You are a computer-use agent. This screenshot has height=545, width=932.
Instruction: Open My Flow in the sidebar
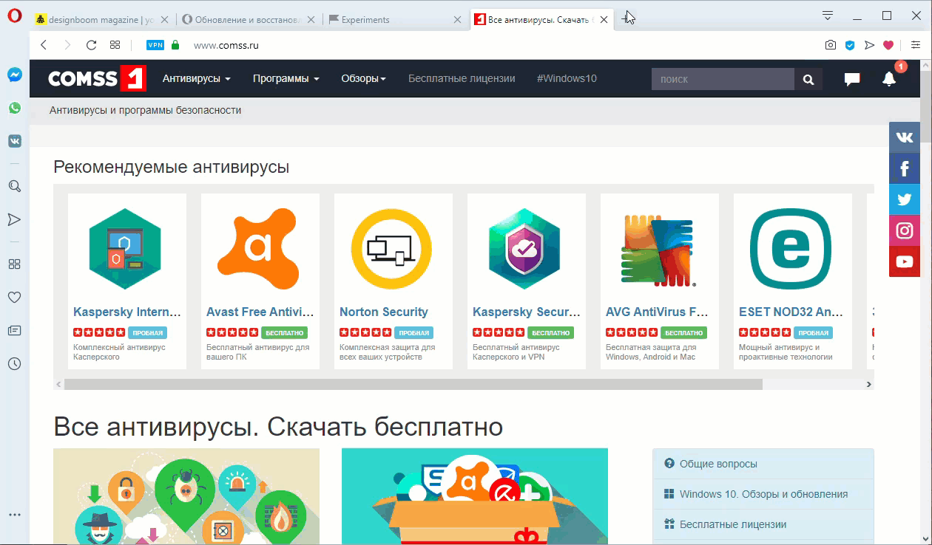(15, 219)
